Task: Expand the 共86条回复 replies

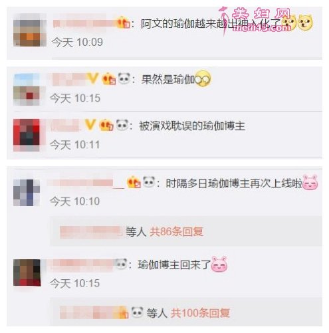Action: (x=176, y=232)
